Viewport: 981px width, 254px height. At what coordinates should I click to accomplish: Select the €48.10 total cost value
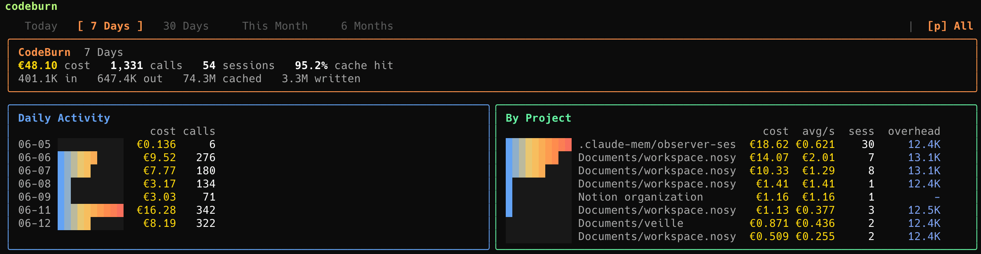tap(37, 65)
